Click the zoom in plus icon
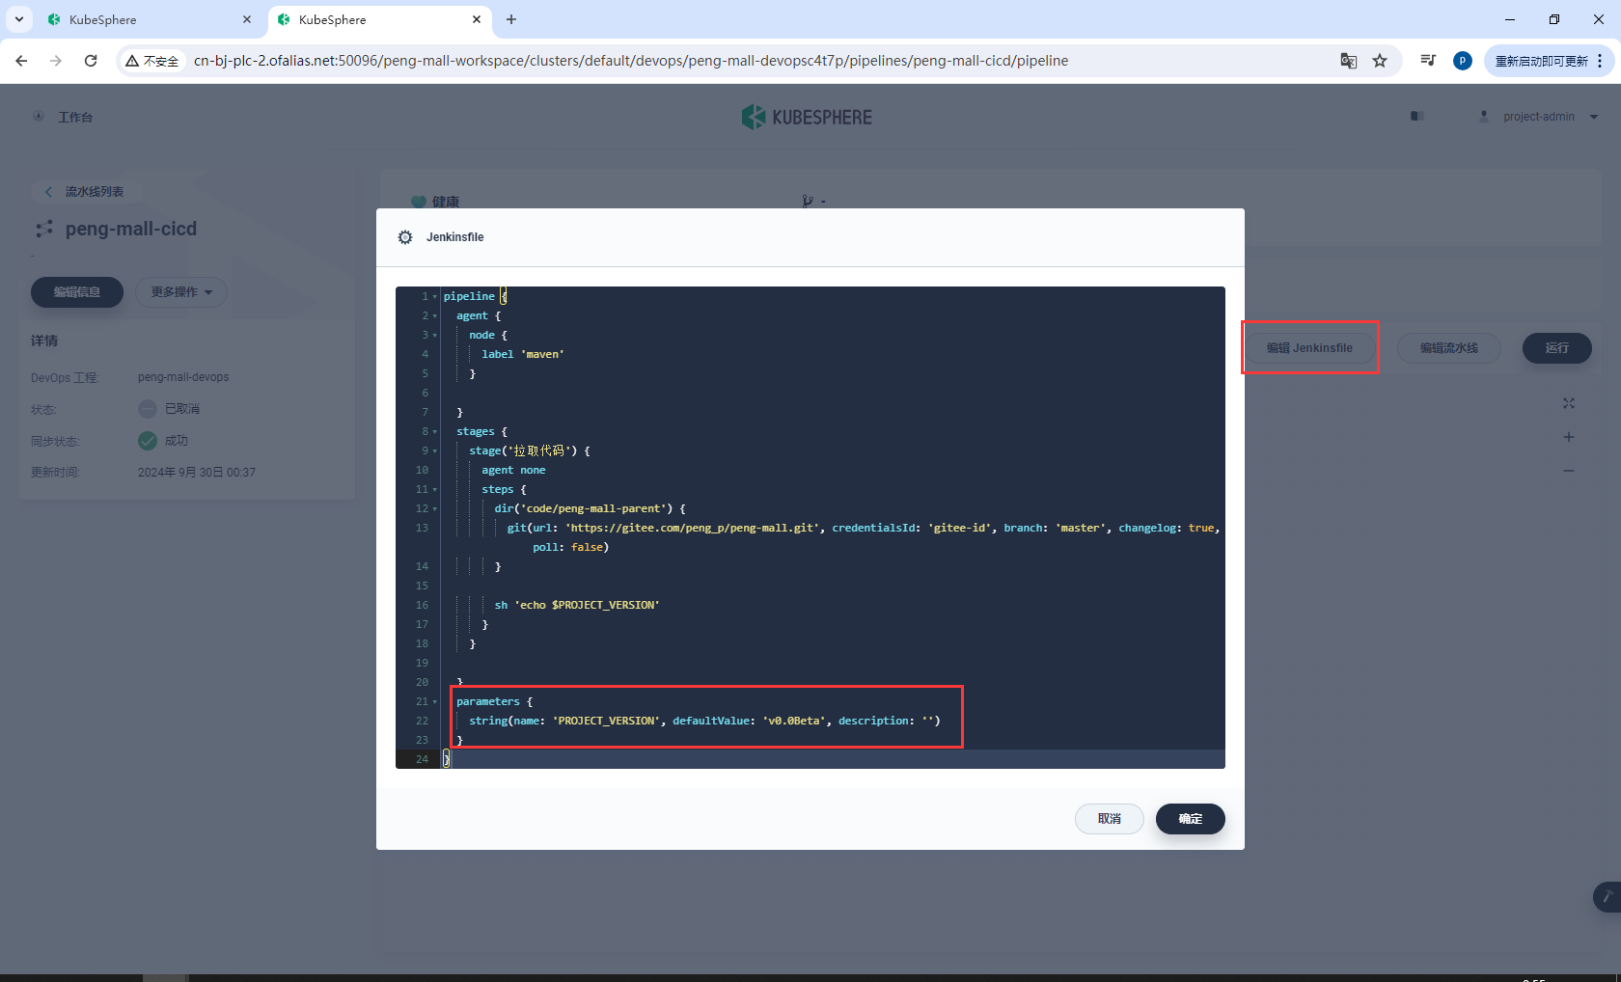The height and width of the screenshot is (982, 1621). pos(1569,437)
